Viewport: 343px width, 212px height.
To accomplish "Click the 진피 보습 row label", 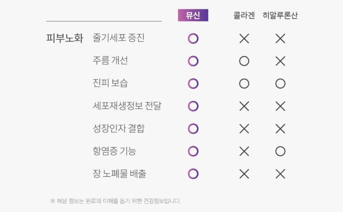I will (x=110, y=84).
